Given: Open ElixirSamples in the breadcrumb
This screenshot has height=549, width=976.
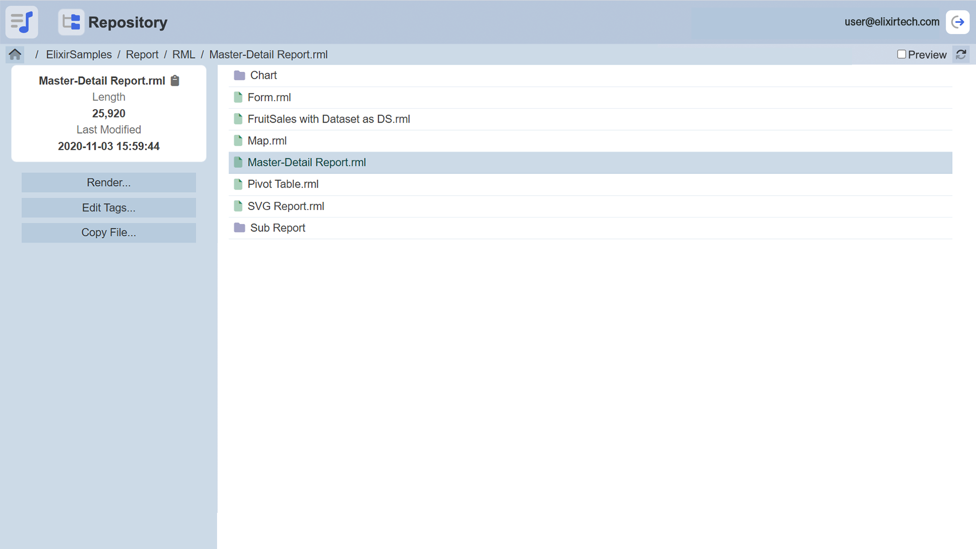Looking at the screenshot, I should (79, 54).
